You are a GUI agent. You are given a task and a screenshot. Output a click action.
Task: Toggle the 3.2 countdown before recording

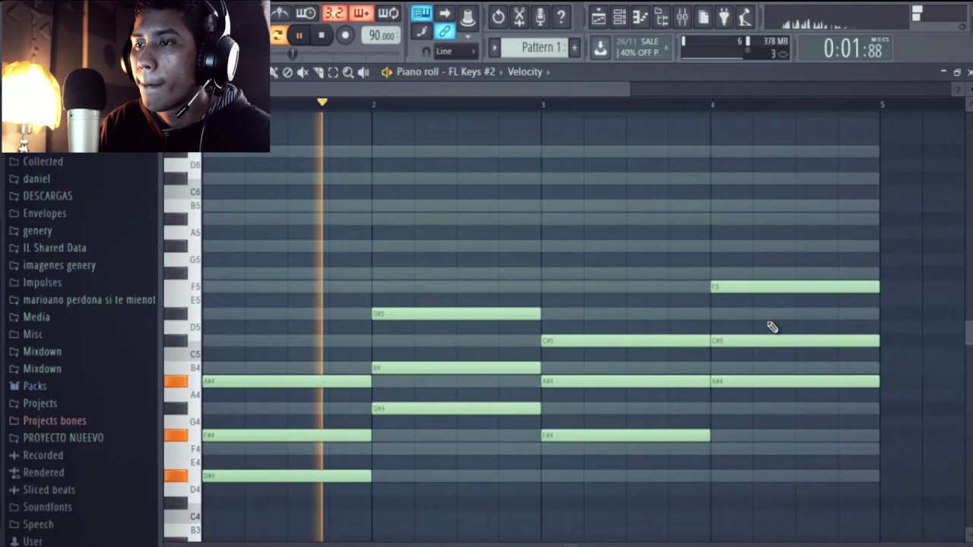click(334, 14)
